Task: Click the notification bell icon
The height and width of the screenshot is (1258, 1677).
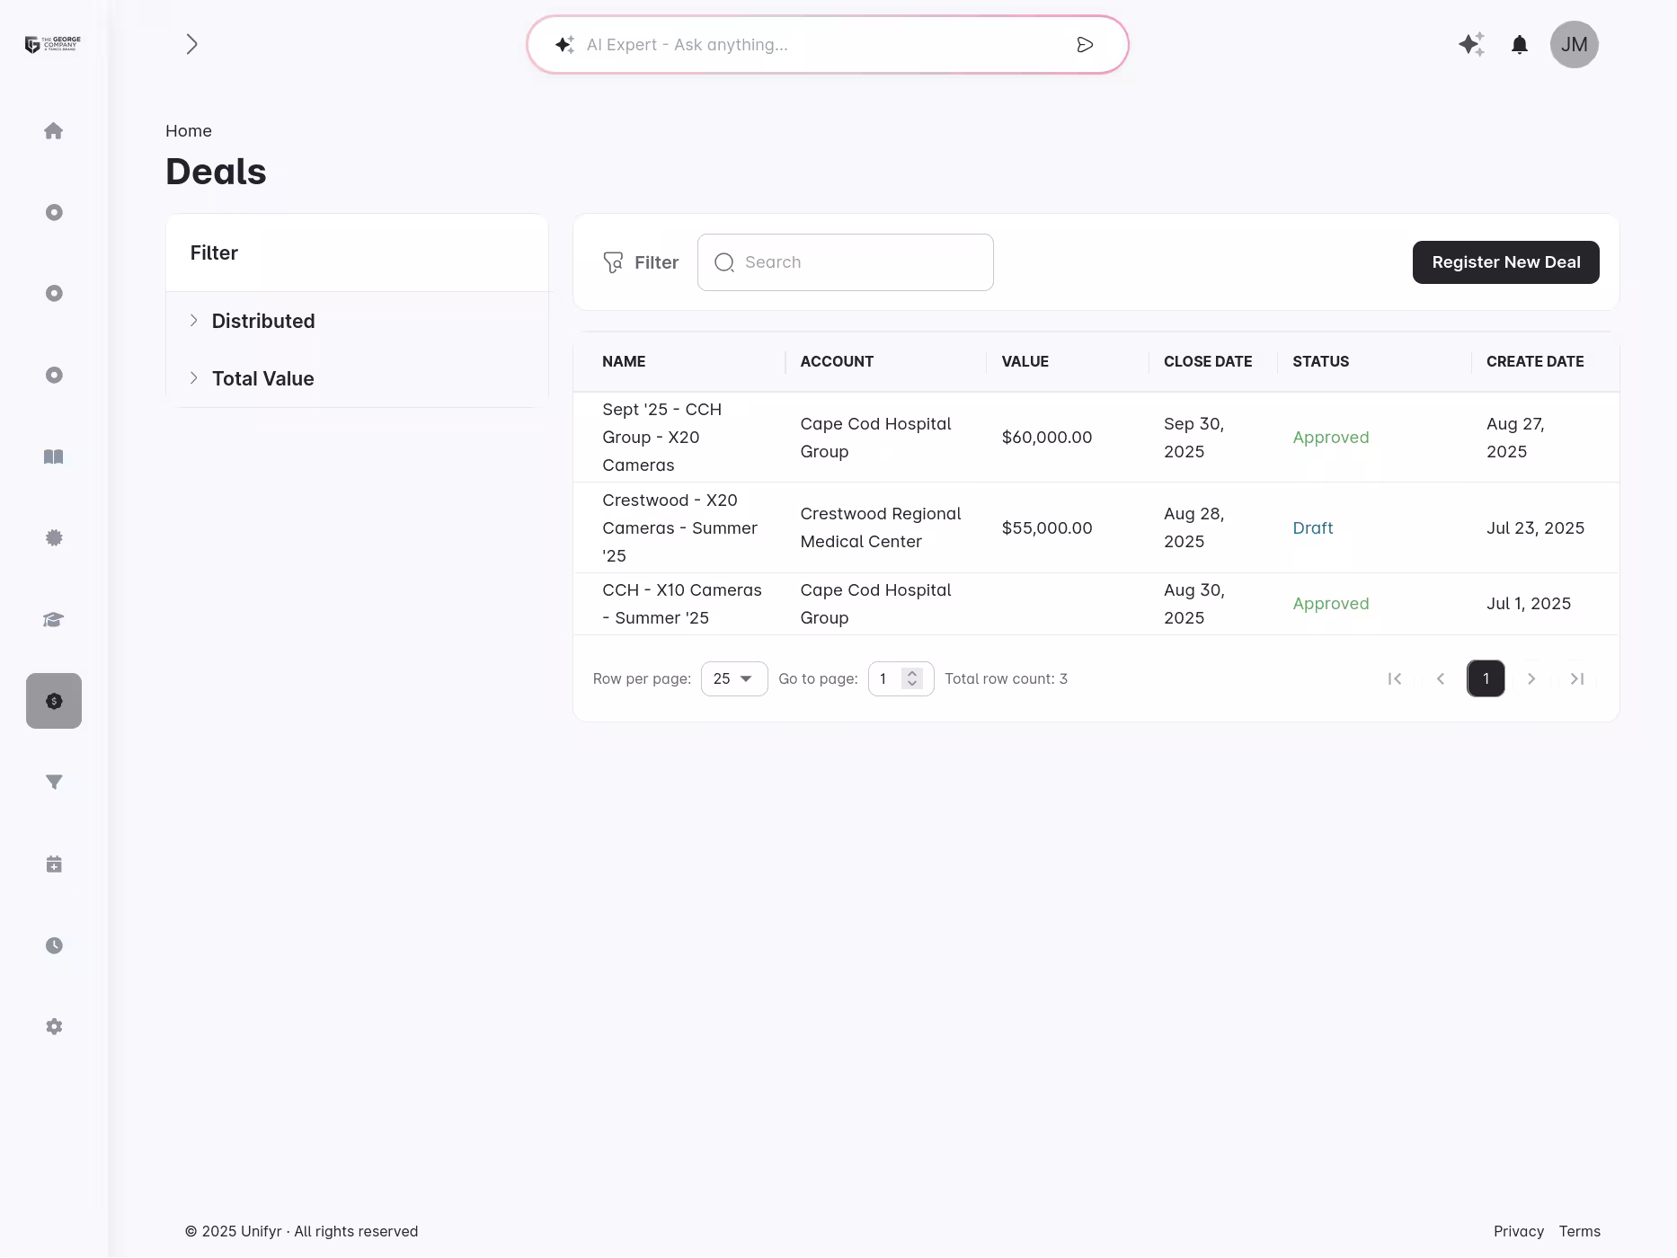Action: point(1520,43)
